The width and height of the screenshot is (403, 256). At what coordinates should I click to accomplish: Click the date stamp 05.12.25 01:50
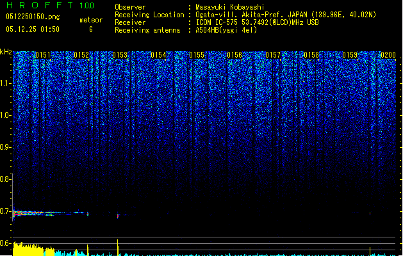point(33,29)
